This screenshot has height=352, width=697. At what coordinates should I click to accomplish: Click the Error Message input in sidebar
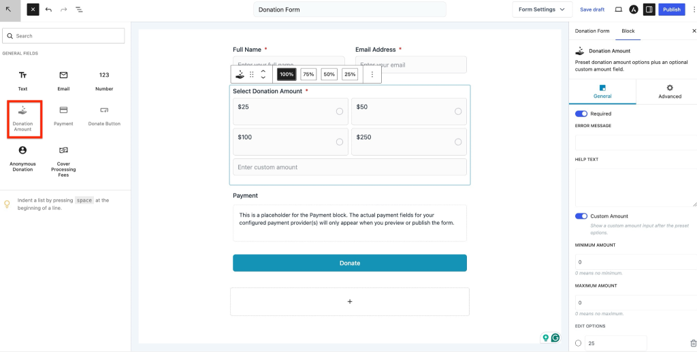[636, 143]
